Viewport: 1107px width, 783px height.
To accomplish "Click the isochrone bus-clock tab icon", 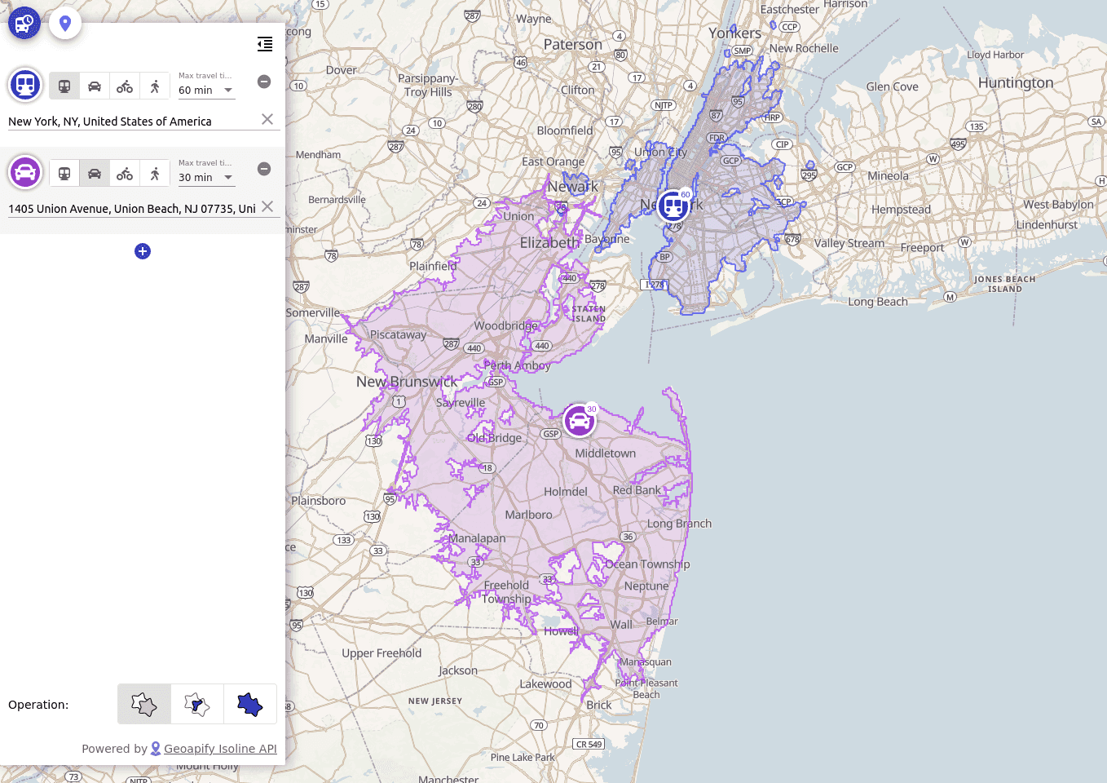I will pos(24,23).
